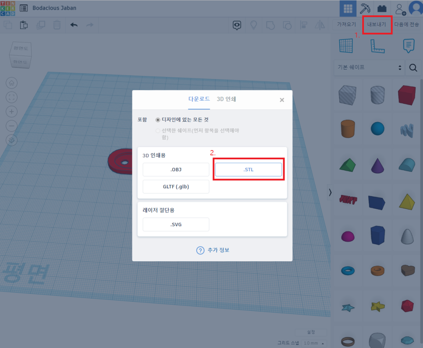Select the green pyramid shape
This screenshot has width=423, height=348.
click(347, 164)
